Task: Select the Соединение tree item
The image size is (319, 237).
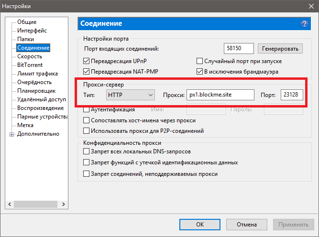Action: point(33,48)
